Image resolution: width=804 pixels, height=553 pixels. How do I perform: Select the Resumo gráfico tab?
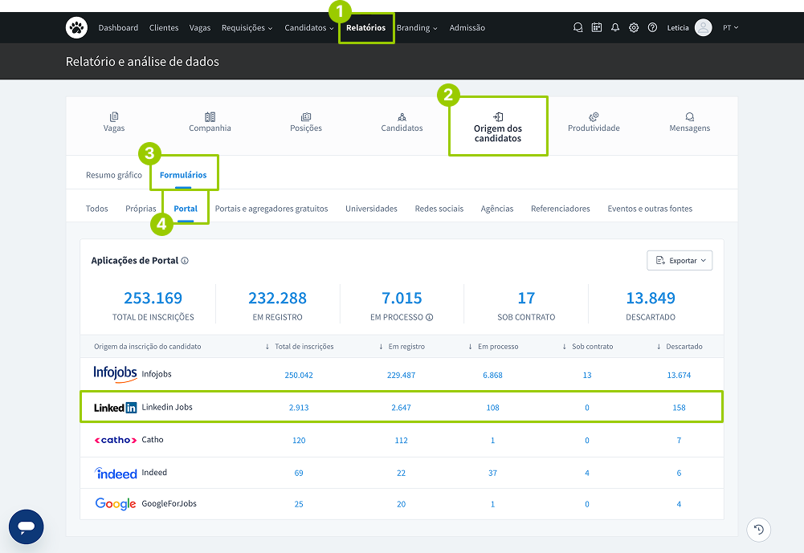pyautogui.click(x=114, y=175)
